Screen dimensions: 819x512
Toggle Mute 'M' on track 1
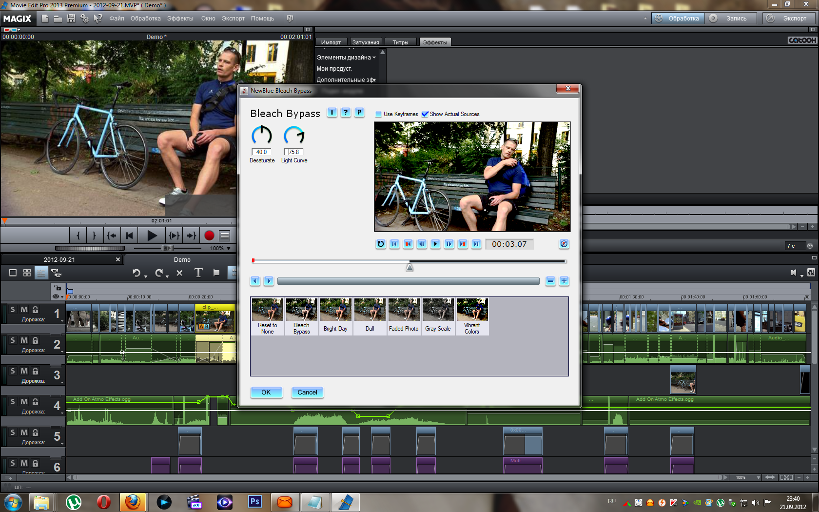(24, 310)
